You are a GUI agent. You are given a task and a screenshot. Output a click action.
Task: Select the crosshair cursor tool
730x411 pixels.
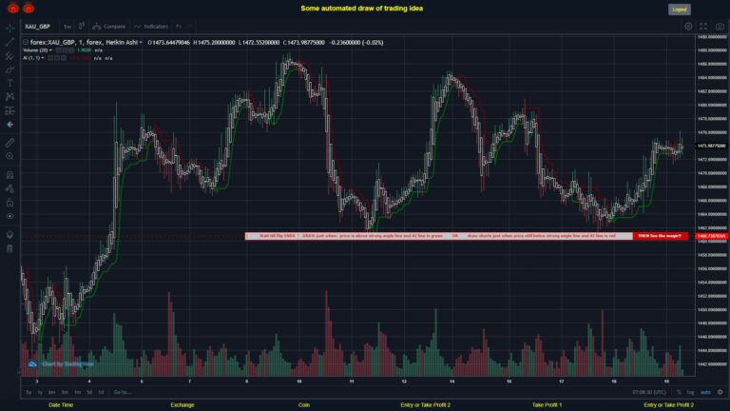(x=10, y=28)
